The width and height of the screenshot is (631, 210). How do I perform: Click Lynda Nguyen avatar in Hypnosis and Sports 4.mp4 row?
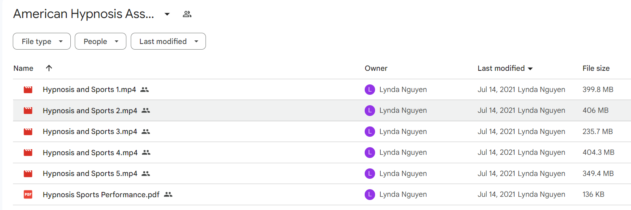(x=370, y=152)
